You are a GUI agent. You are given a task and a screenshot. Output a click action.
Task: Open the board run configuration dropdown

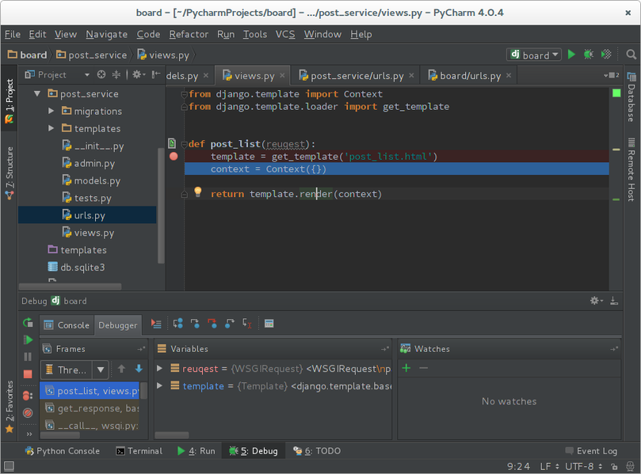(534, 55)
